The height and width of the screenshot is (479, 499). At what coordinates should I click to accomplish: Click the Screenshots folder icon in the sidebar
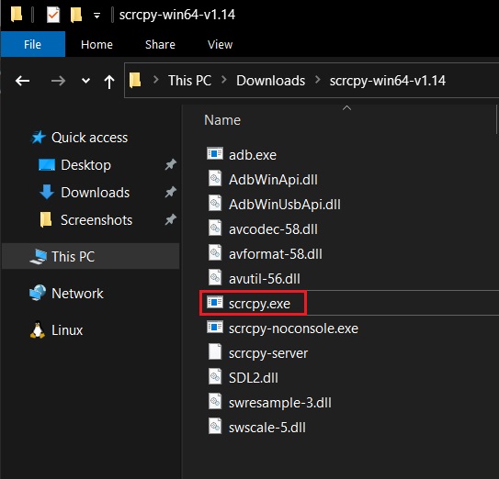click(x=46, y=219)
